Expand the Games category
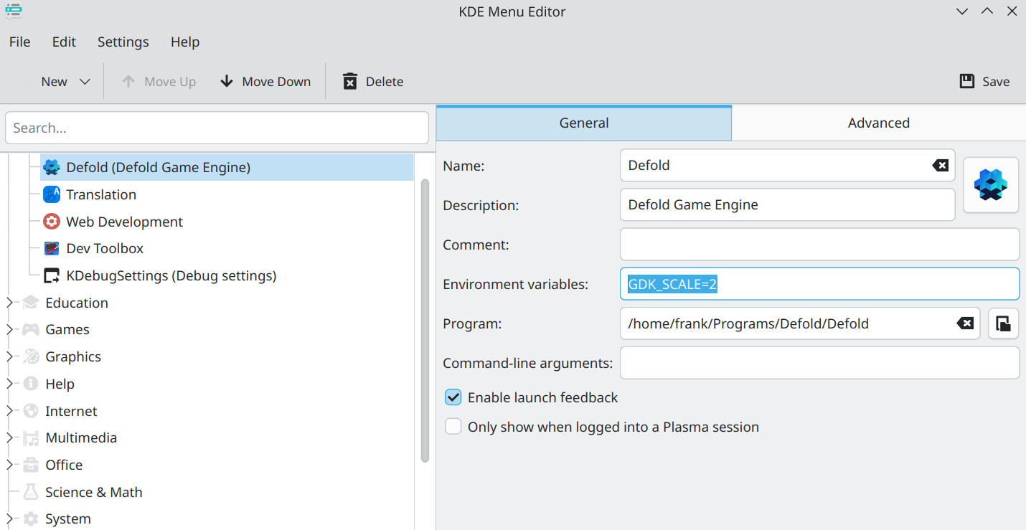Screen dimensions: 1026x530 click(x=9, y=329)
